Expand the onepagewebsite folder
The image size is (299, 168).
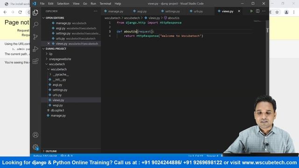[58, 59]
